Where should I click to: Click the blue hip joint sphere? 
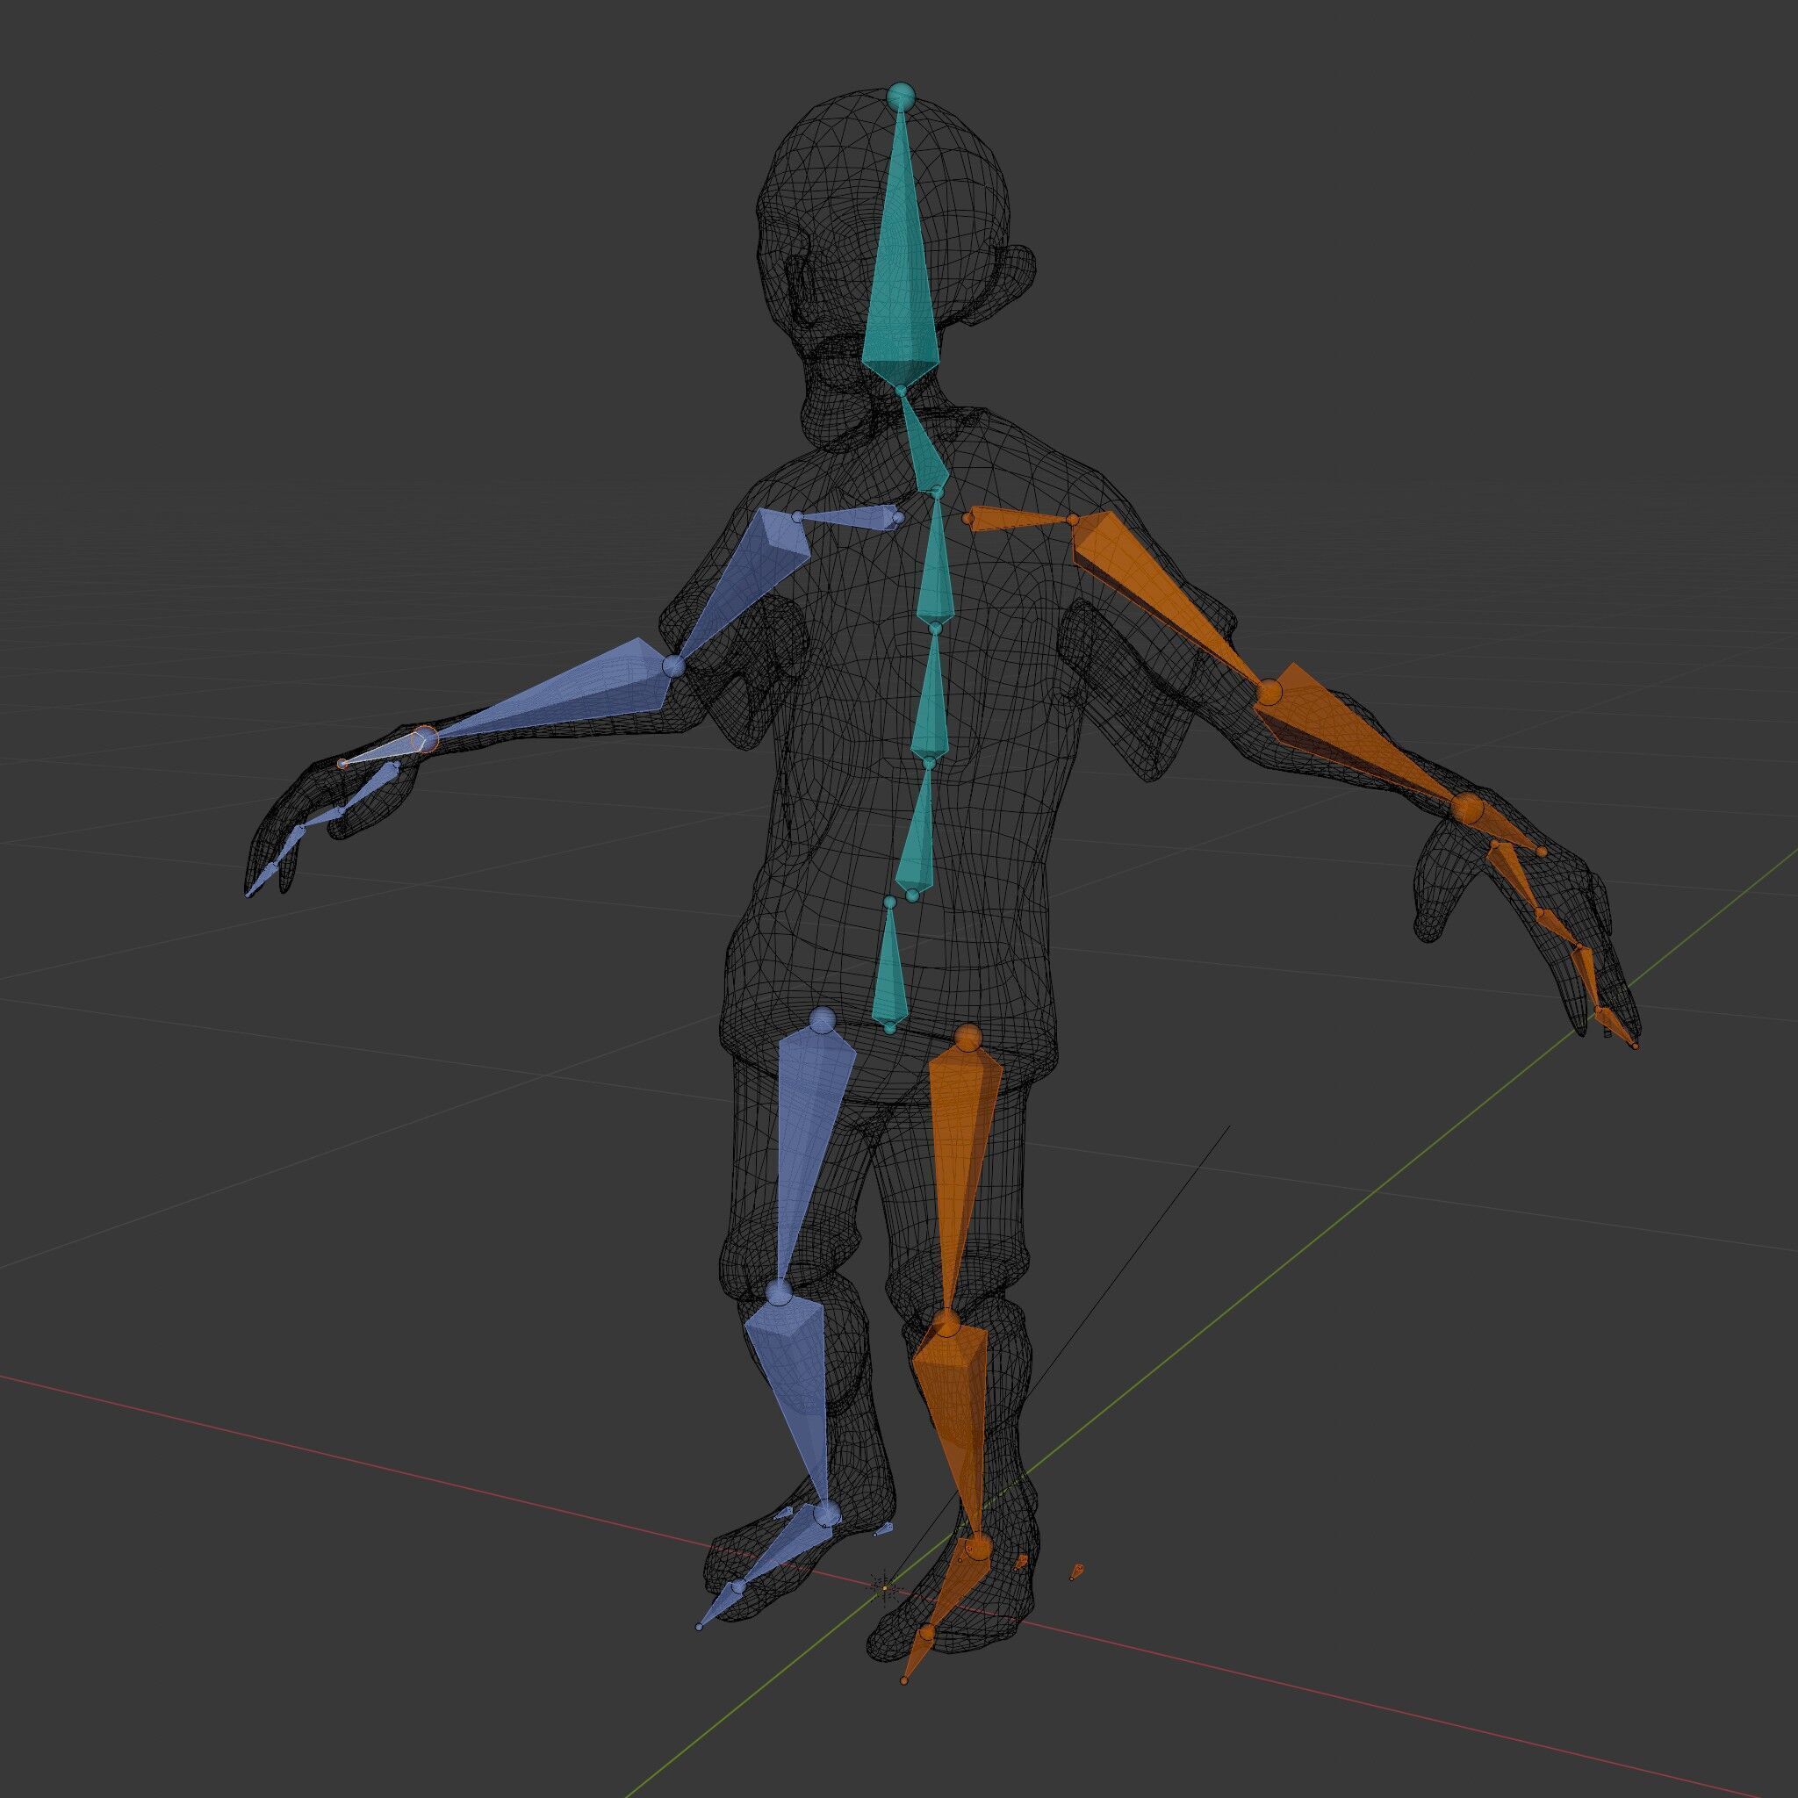tap(823, 1021)
